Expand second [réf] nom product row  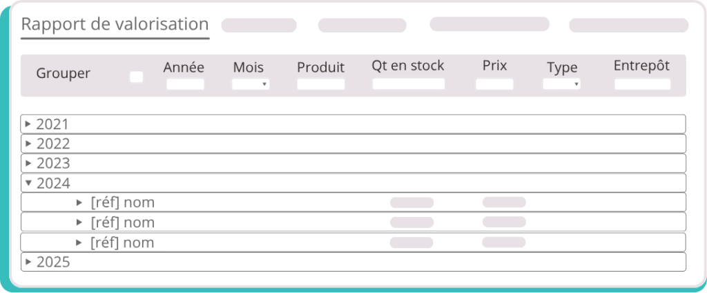(79, 223)
